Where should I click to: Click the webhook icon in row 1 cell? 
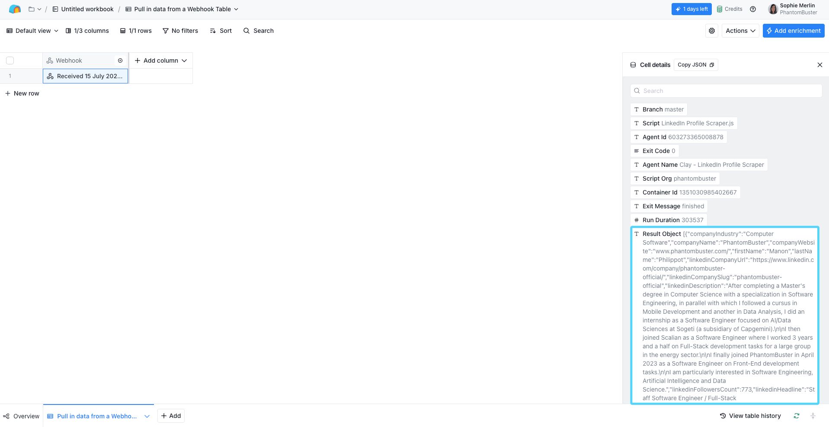(50, 76)
